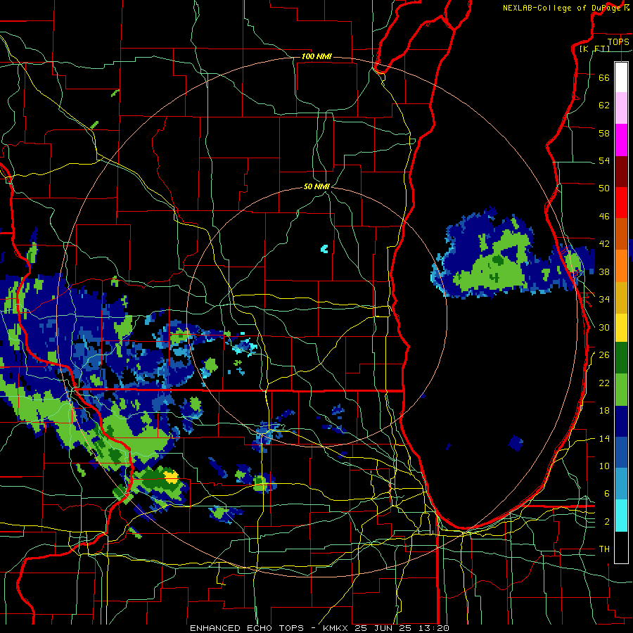Viewport: 633px width, 633px height.
Task: Click the '58' legend value
Action: (604, 133)
